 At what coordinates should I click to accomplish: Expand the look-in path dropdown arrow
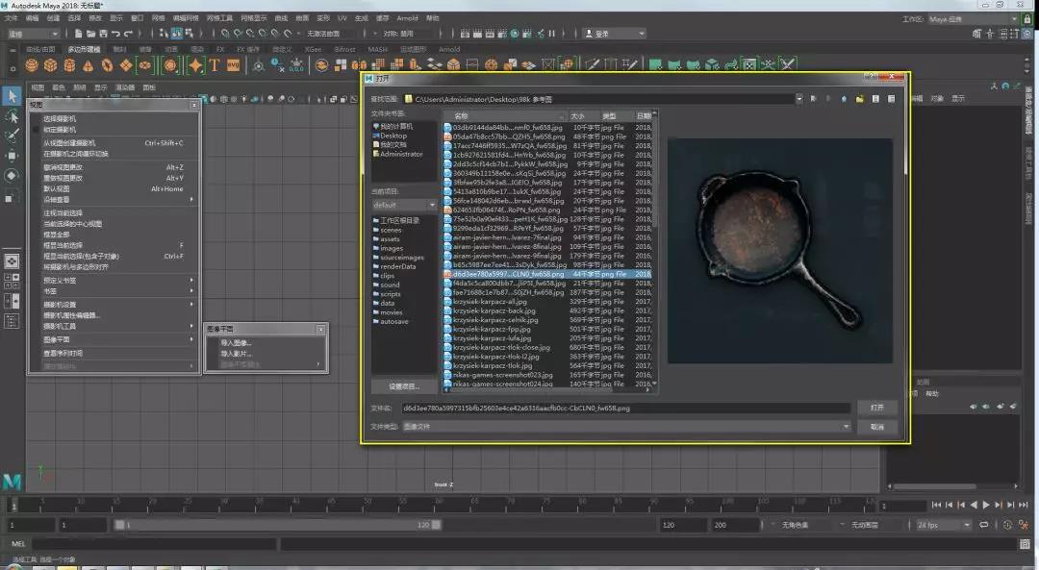tap(799, 98)
